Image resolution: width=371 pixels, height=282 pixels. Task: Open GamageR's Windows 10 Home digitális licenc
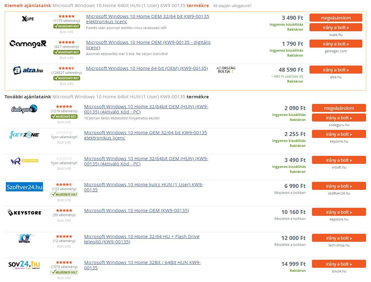pyautogui.click(x=148, y=45)
